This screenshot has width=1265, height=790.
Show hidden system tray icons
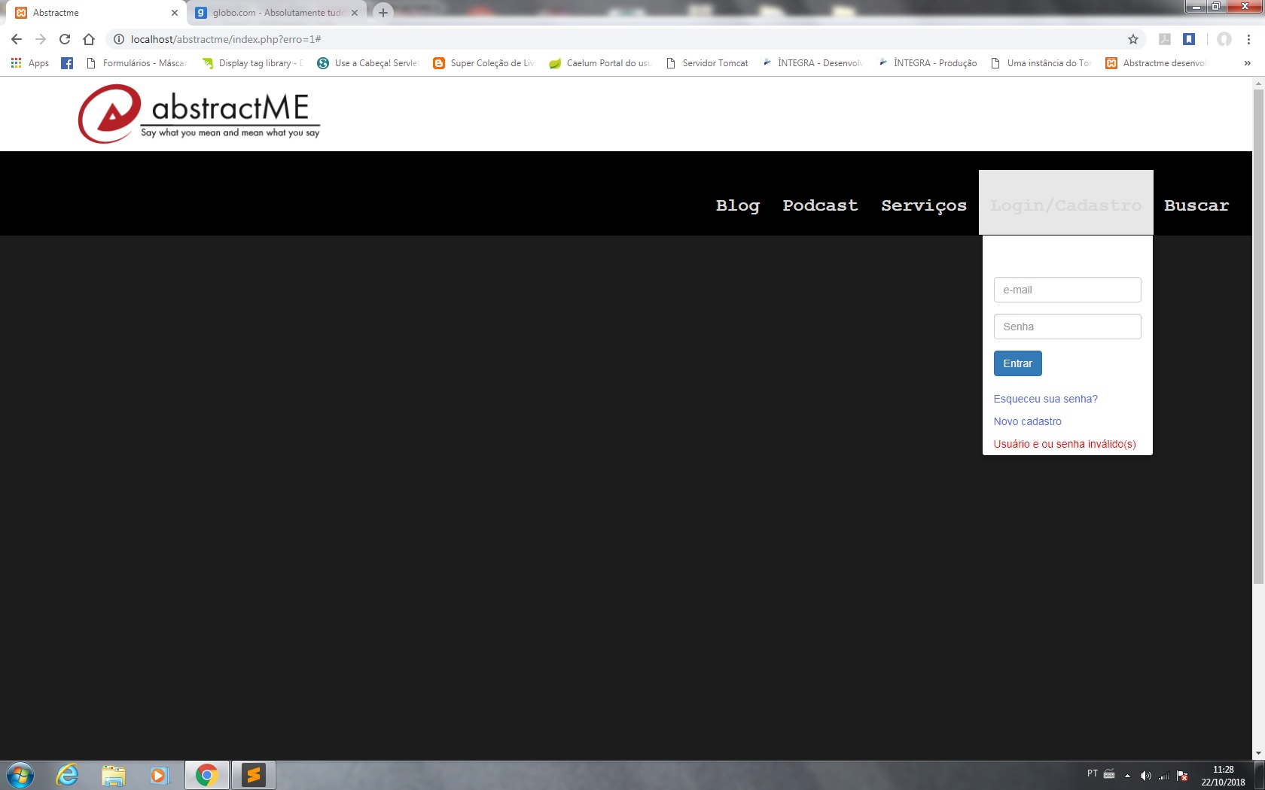(x=1127, y=775)
